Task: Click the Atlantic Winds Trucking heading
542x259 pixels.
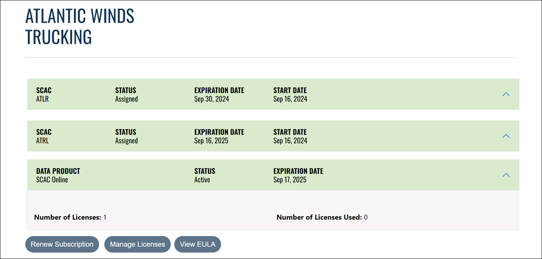Action: pos(79,26)
